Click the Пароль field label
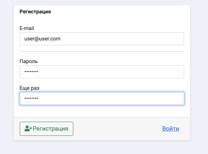The image size is (208, 154). pyautogui.click(x=29, y=61)
